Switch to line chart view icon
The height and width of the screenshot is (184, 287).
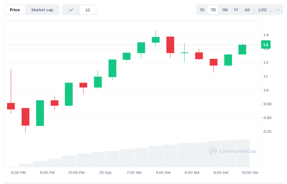(71, 10)
